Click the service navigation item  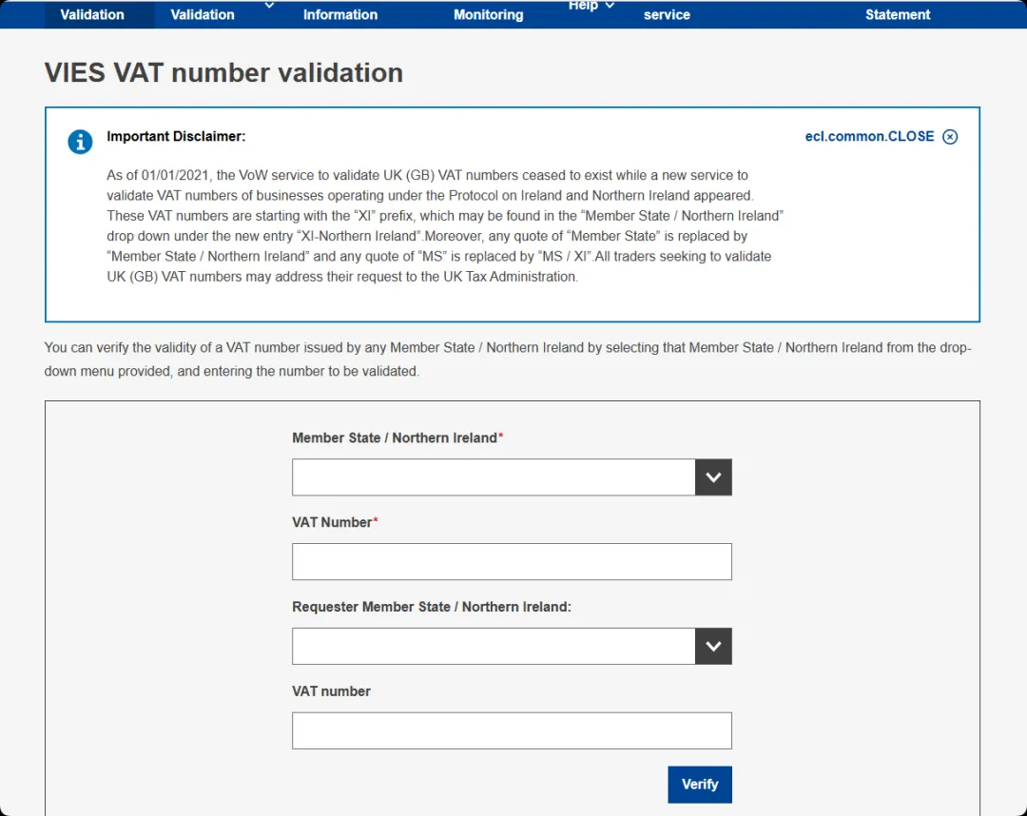click(667, 14)
